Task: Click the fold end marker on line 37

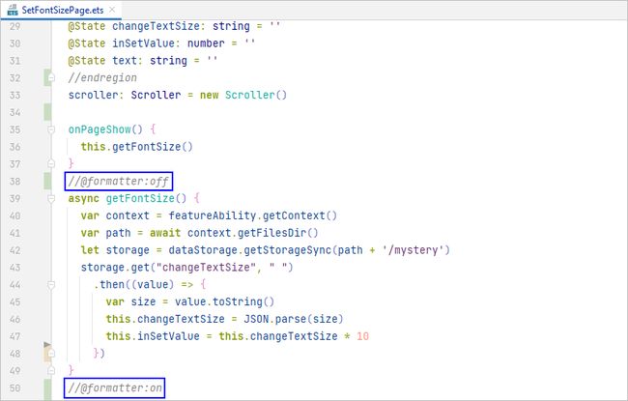Action: (51, 163)
